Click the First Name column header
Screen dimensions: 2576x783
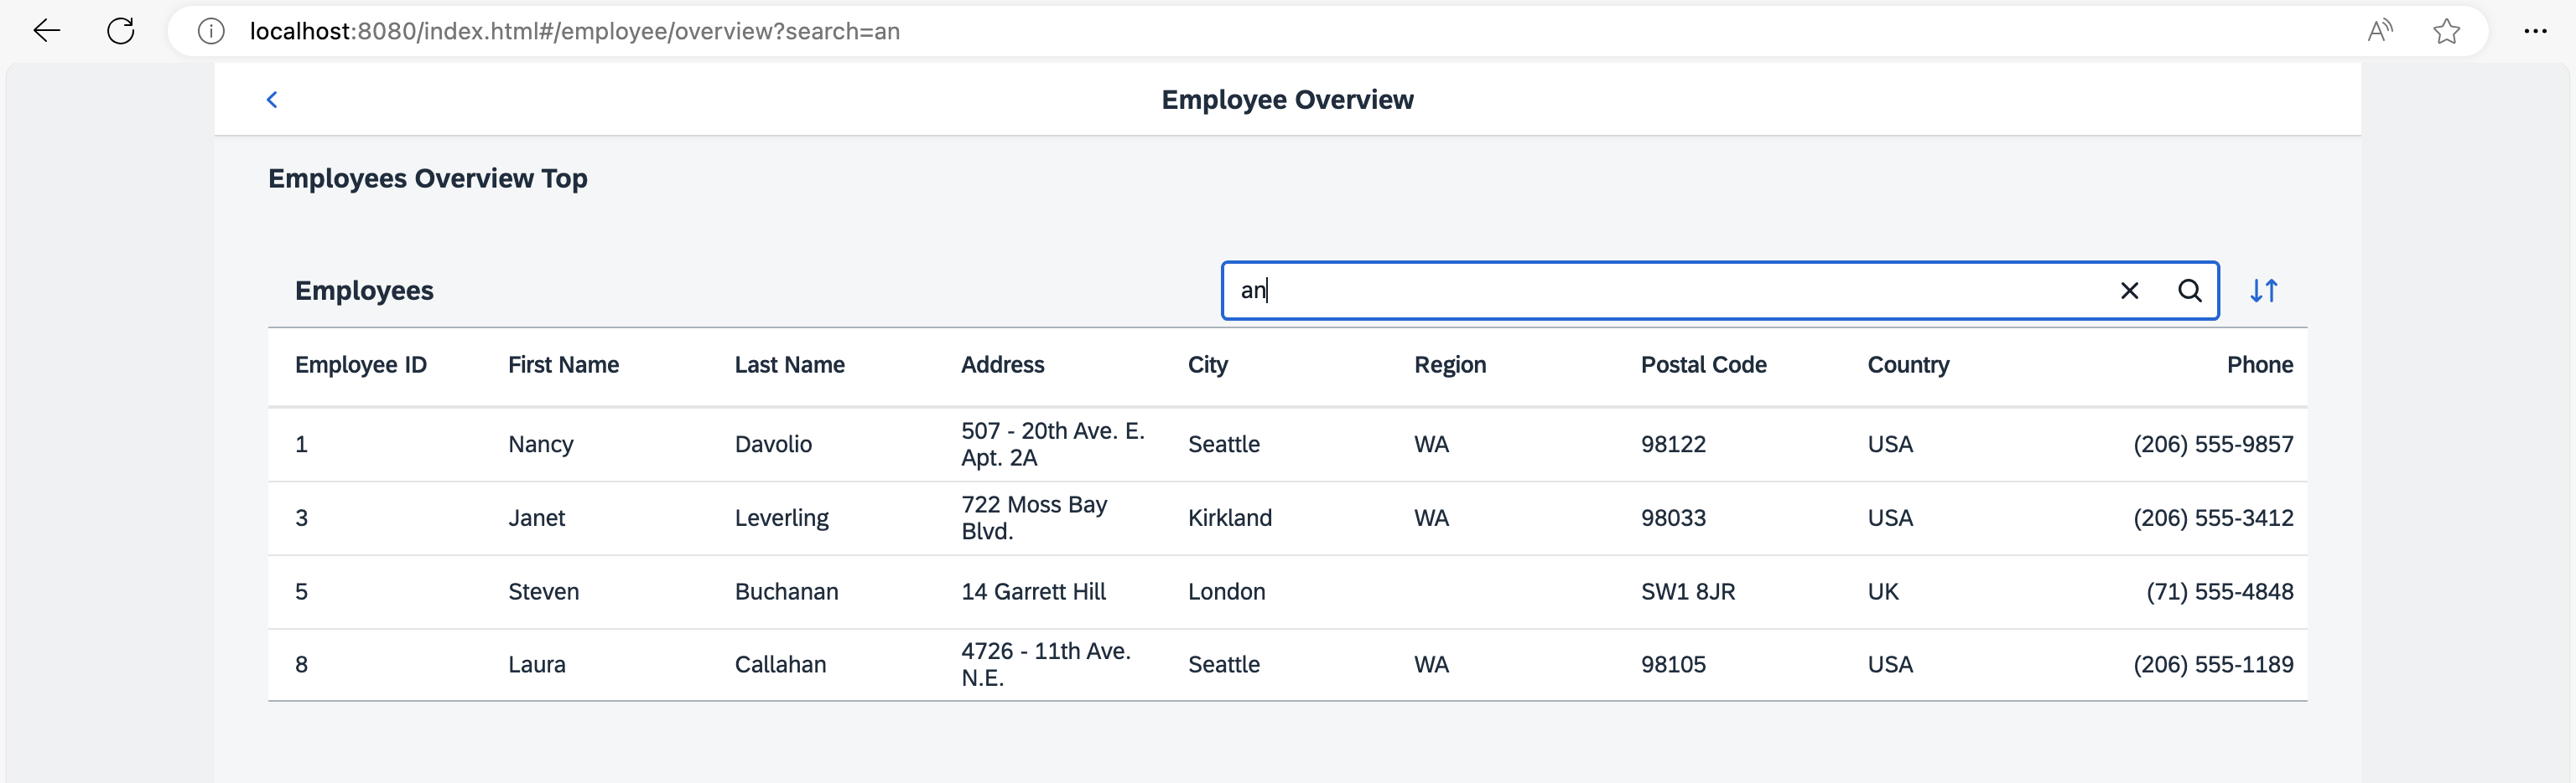click(563, 364)
